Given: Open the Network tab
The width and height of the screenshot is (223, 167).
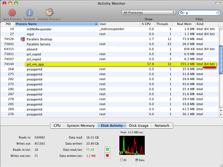Looking at the screenshot, I should click(162, 126).
